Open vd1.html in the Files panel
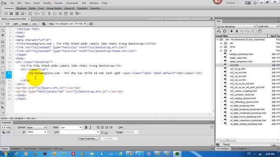 point(234,65)
